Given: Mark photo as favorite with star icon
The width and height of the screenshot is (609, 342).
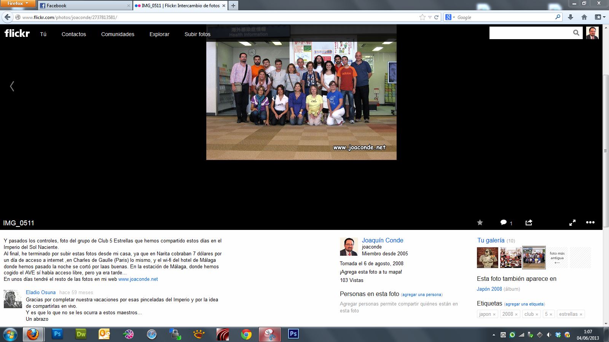Looking at the screenshot, I should click(x=480, y=223).
